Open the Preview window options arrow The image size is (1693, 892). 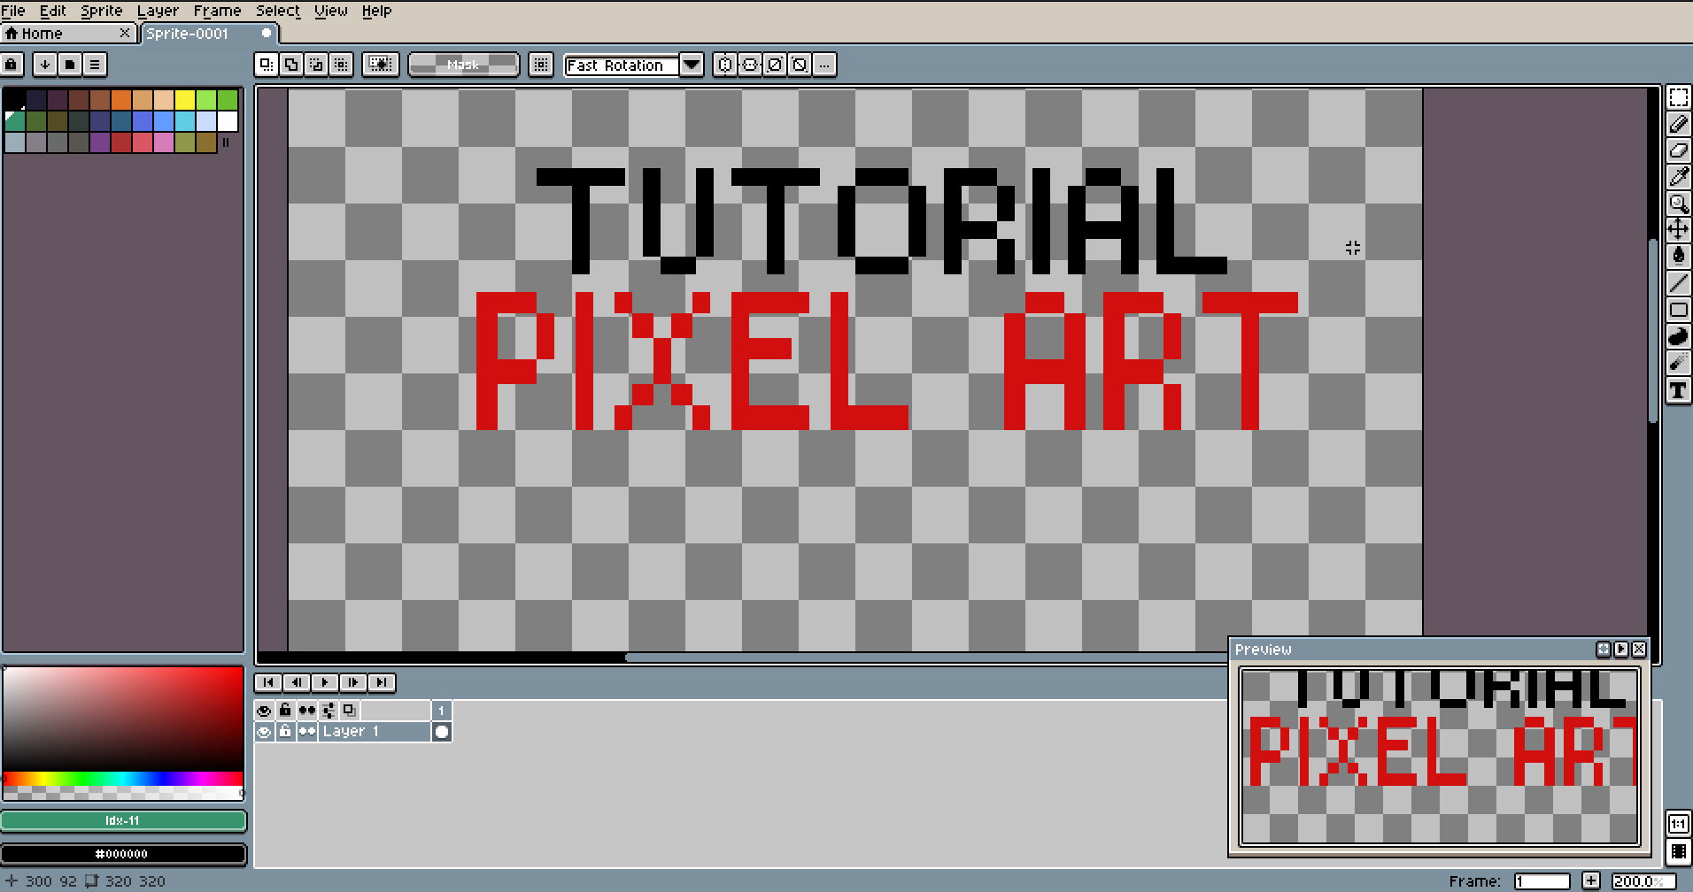(x=1620, y=649)
